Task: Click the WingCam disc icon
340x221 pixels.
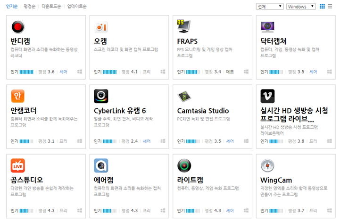Action: tap(267, 165)
